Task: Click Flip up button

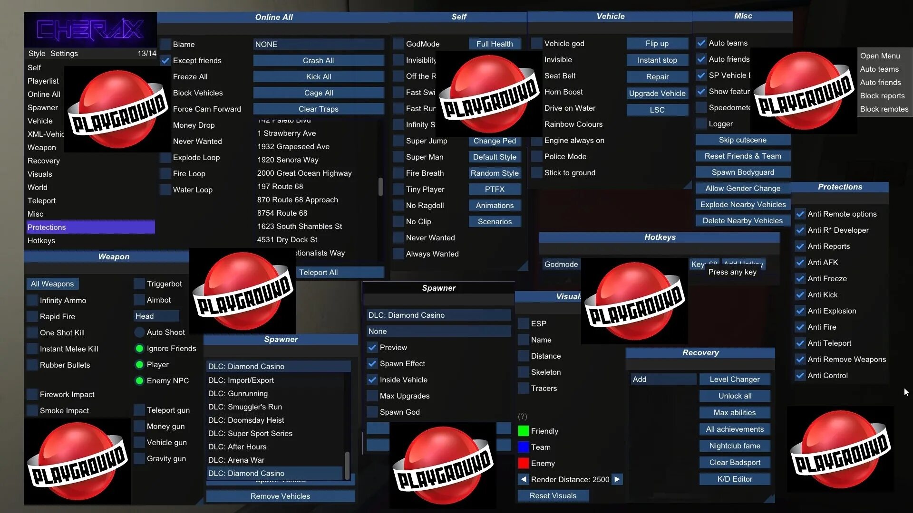Action: pos(657,43)
